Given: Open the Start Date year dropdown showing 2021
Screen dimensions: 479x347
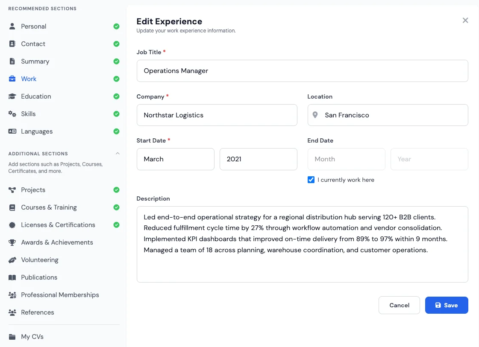Looking at the screenshot, I should [259, 159].
